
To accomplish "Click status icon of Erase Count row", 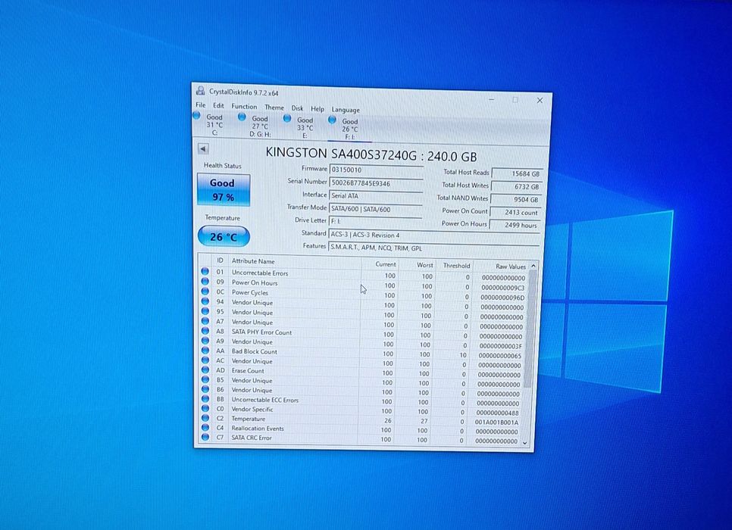I will click(205, 369).
